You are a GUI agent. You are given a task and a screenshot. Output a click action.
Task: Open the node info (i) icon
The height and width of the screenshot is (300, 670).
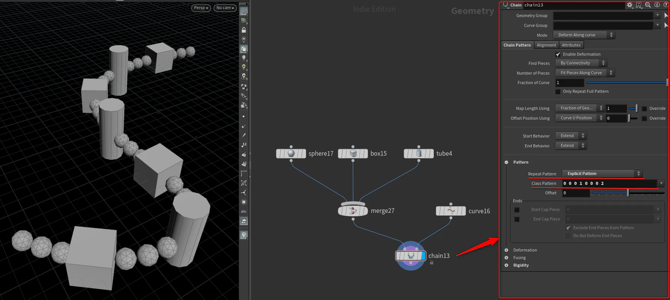pos(657,5)
